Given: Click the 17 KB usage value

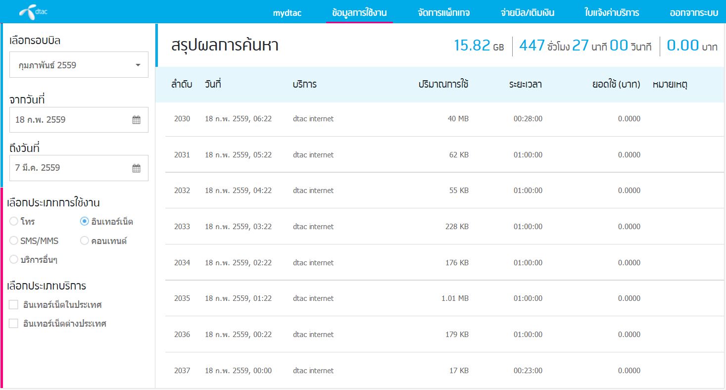Looking at the screenshot, I should pyautogui.click(x=459, y=371).
